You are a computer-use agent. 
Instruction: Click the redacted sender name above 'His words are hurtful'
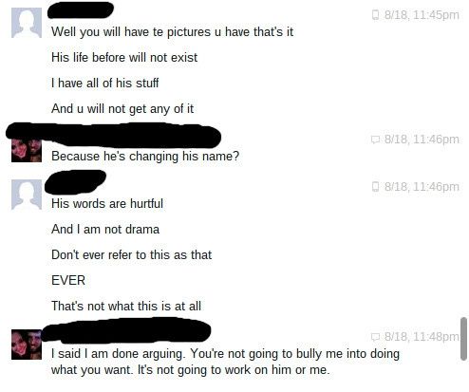(x=75, y=182)
